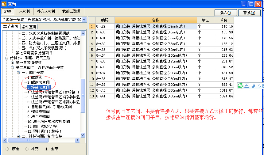The width and height of the screenshot is (264, 155).
Task: Click 公称直径(50mm以内) name cell
Action: [156, 38]
